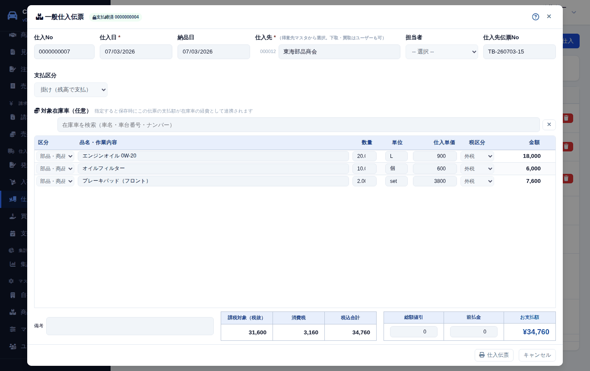Open the 税区分 dropdown for ブレーキパッド row
Screen dimensions: 590x371
[x=477, y=181]
